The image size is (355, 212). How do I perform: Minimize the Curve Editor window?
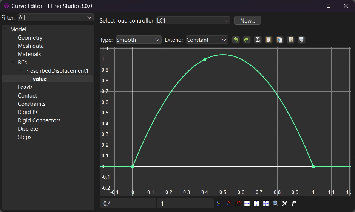(312, 6)
